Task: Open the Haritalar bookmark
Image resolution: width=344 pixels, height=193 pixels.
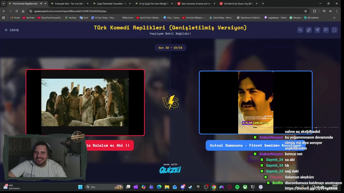Action: [71, 18]
